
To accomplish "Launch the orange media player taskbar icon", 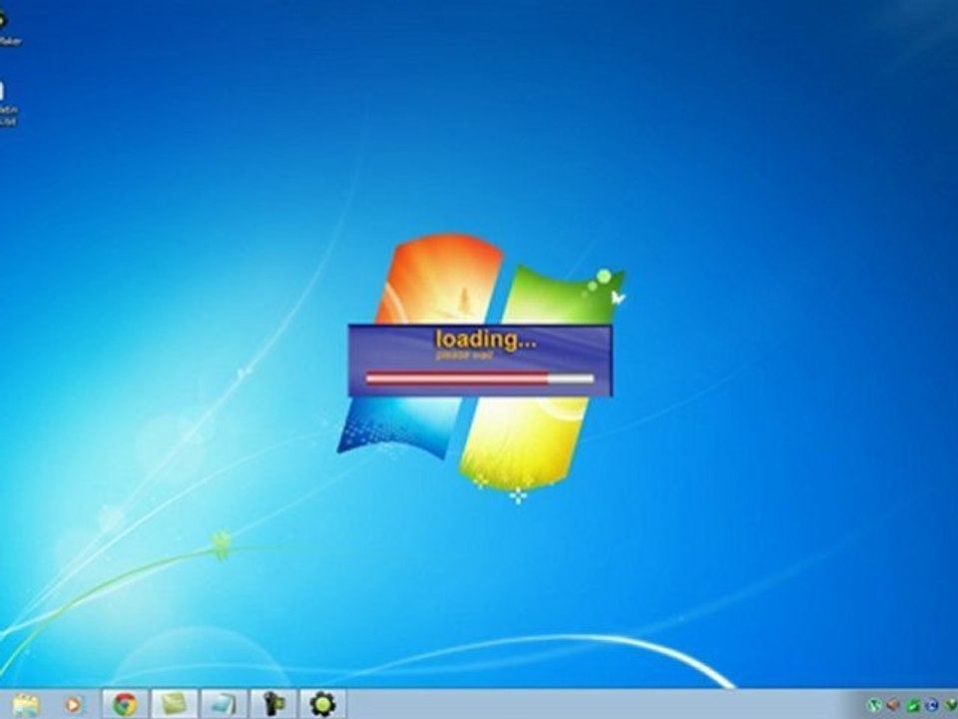I will 73,705.
